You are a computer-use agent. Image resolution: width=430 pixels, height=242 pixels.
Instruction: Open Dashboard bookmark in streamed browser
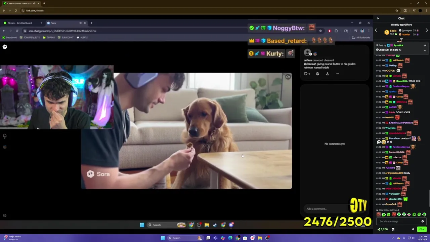pyautogui.click(x=9, y=37)
